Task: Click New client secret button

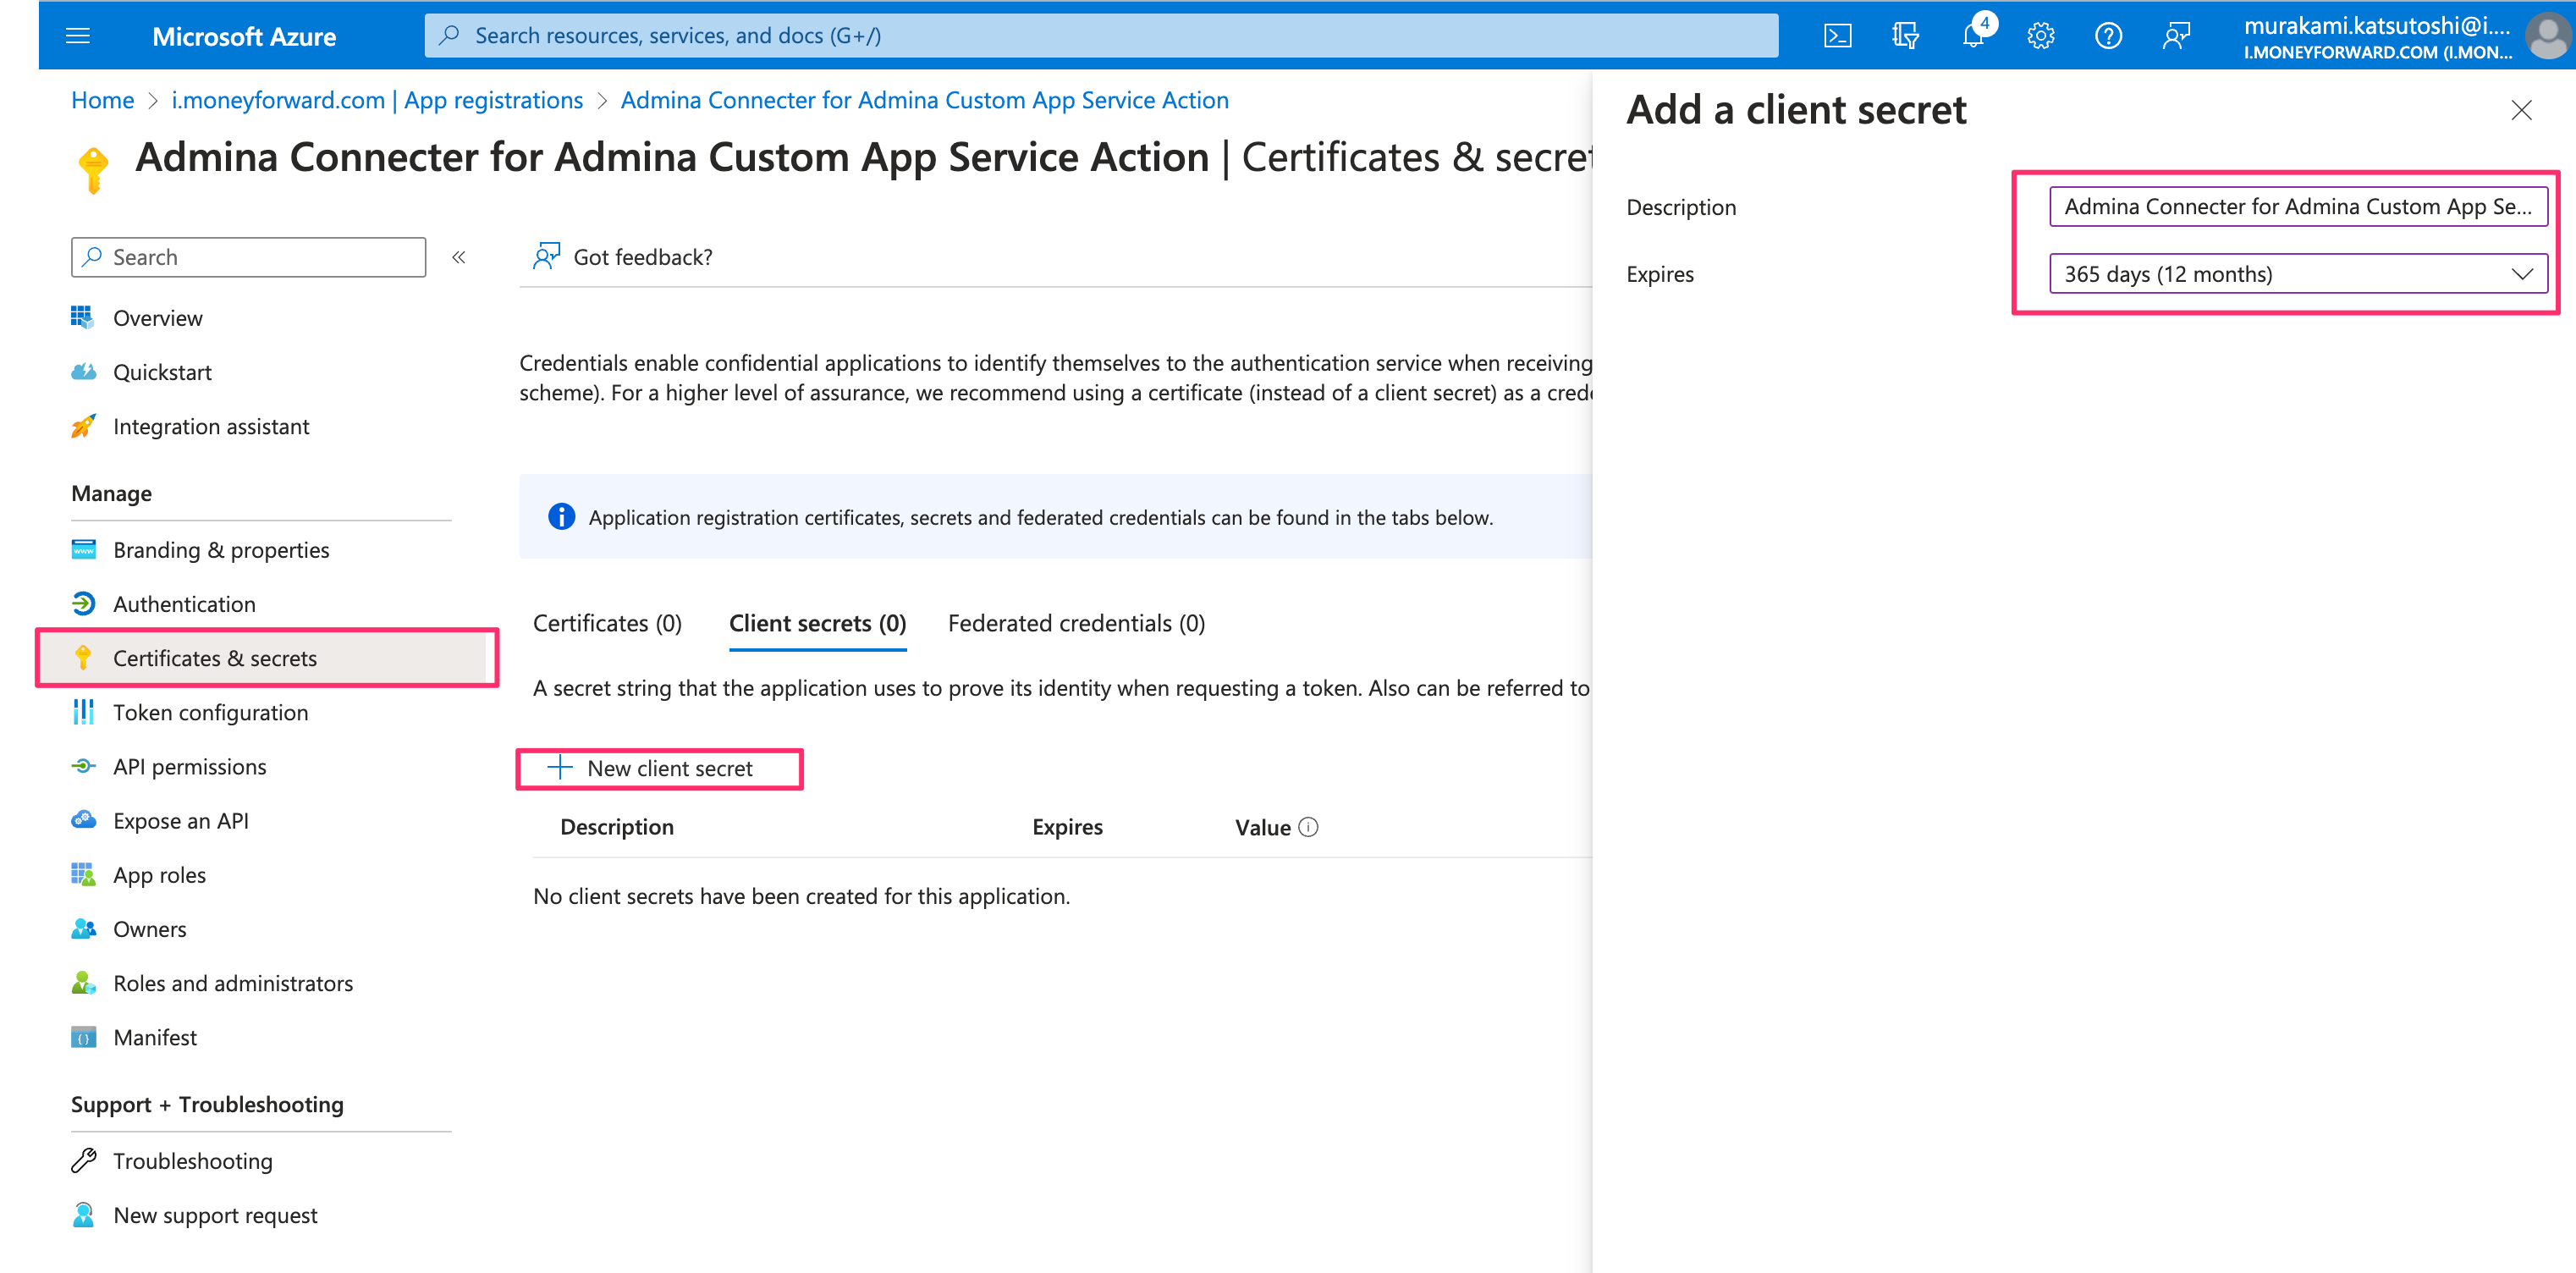Action: [x=658, y=768]
